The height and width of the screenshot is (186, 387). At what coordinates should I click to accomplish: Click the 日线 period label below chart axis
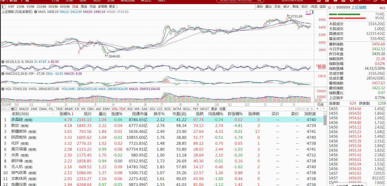click(321, 104)
